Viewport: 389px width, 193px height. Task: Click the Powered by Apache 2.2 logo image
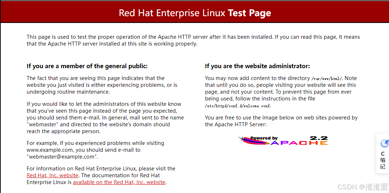[x=283, y=140]
